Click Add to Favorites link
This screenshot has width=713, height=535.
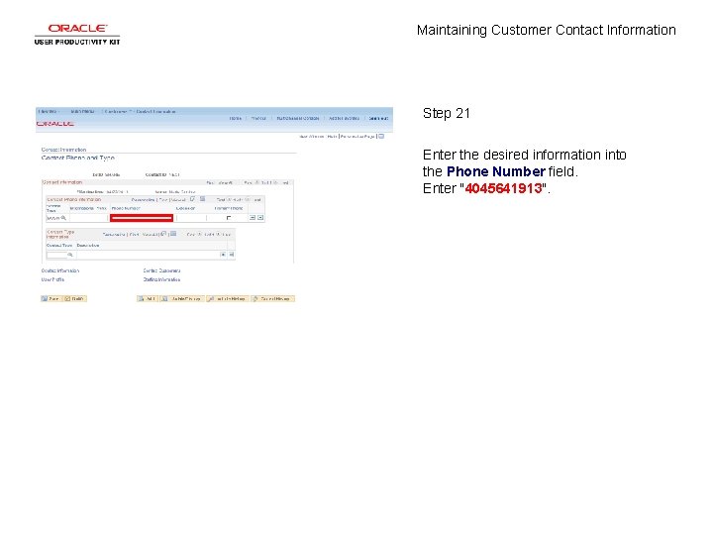point(344,118)
